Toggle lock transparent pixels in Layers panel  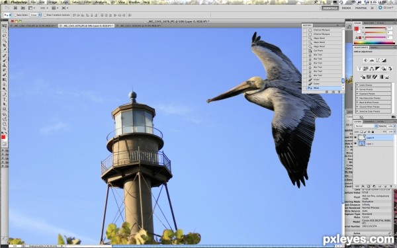click(361, 132)
